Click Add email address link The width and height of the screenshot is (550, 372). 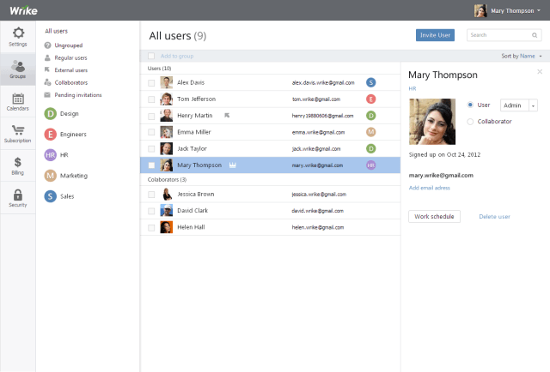coord(430,188)
